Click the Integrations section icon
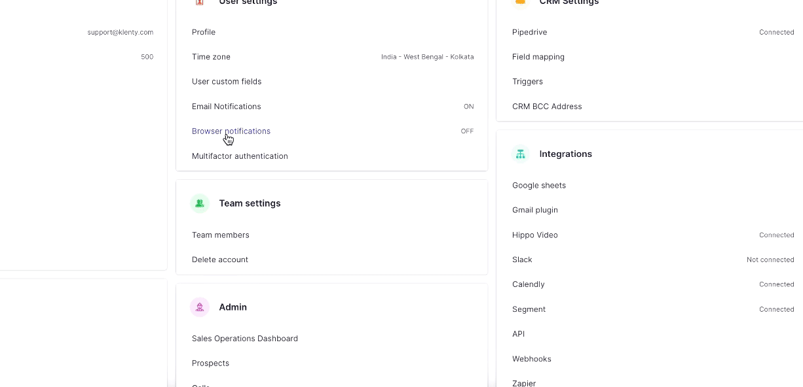Image resolution: width=803 pixels, height=387 pixels. pyautogui.click(x=521, y=154)
